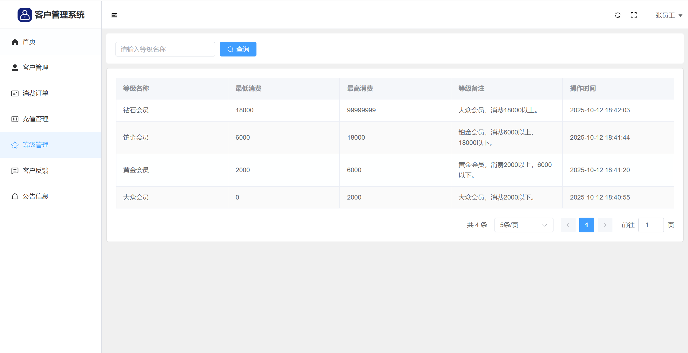The image size is (688, 353).
Task: Click the sidebar collapse hamburger icon
Action: point(114,15)
